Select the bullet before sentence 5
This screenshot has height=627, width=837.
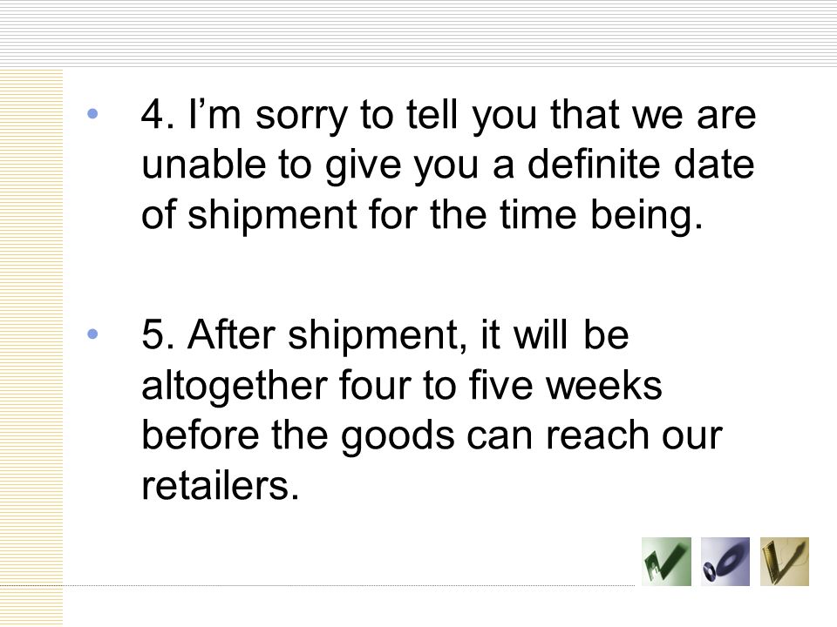click(92, 334)
